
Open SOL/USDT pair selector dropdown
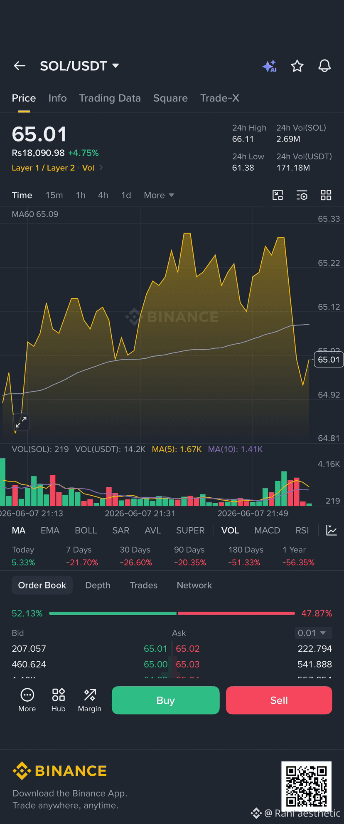tap(80, 66)
